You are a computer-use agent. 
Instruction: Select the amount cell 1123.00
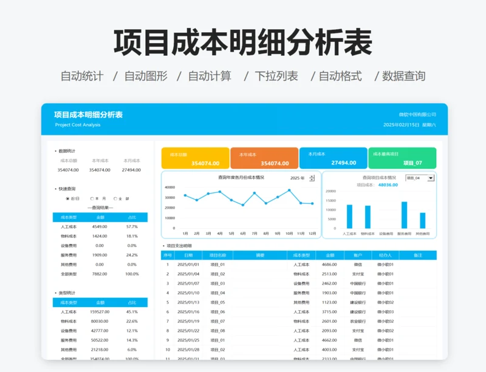pyautogui.click(x=329, y=302)
